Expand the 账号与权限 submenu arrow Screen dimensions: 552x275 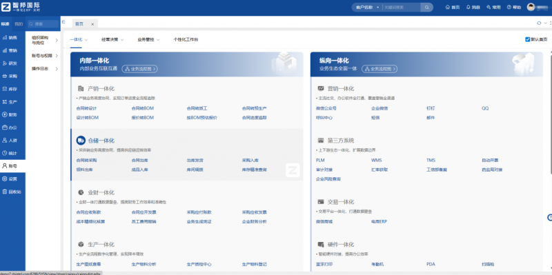(57, 56)
